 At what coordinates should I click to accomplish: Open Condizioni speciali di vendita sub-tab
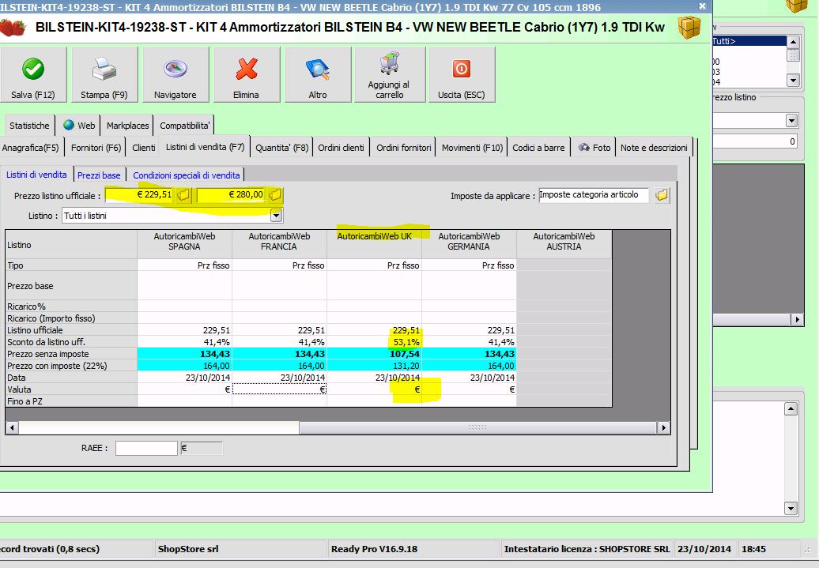pos(187,175)
